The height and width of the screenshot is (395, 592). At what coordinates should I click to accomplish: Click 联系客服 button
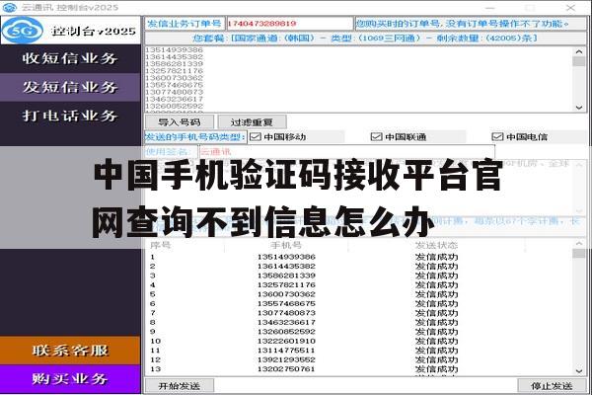tap(70, 351)
